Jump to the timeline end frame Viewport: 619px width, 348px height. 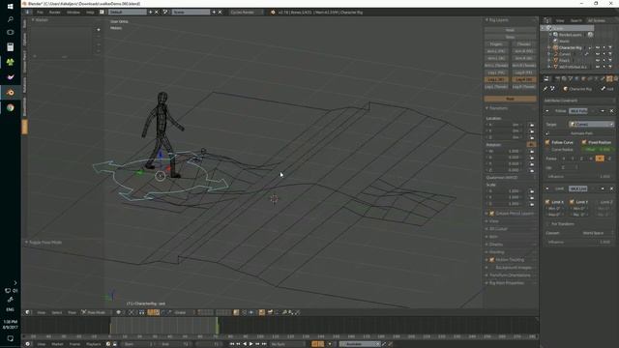tap(264, 344)
